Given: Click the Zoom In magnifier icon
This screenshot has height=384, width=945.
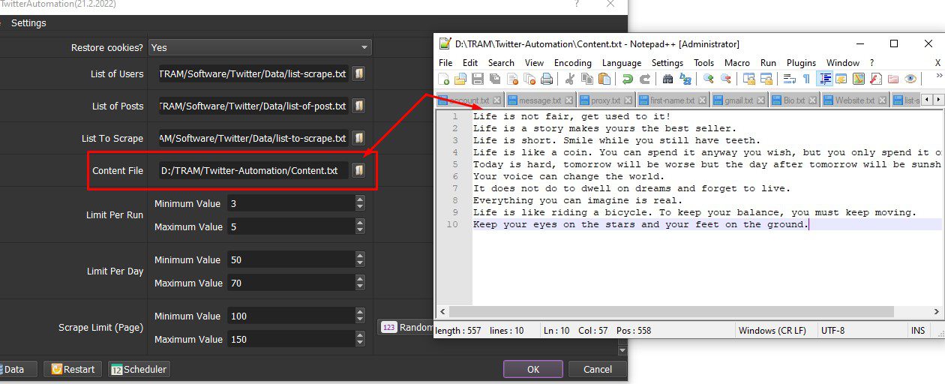Looking at the screenshot, I should [x=709, y=79].
